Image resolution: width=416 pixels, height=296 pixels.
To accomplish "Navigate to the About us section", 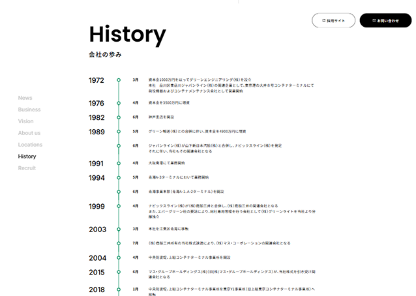I will [29, 133].
